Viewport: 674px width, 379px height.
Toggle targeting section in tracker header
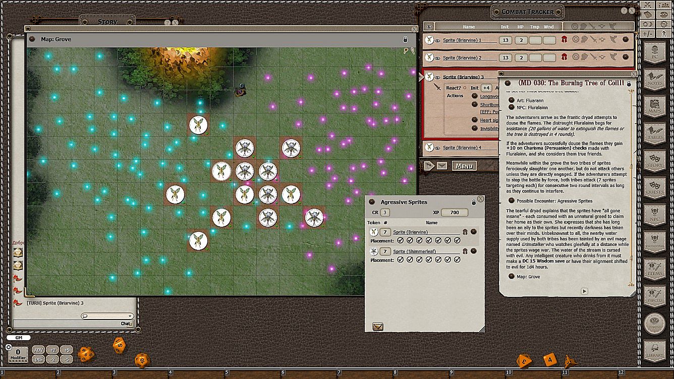pos(576,27)
